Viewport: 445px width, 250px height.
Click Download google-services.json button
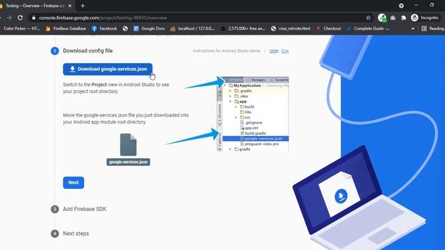(x=108, y=69)
